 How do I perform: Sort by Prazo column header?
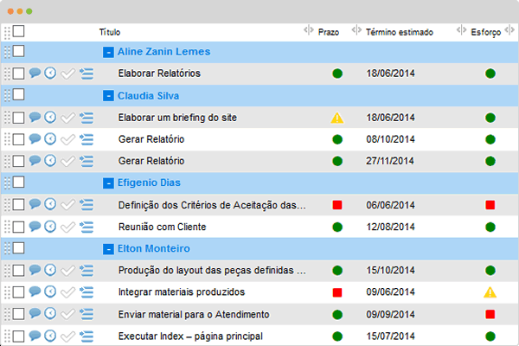click(x=329, y=32)
